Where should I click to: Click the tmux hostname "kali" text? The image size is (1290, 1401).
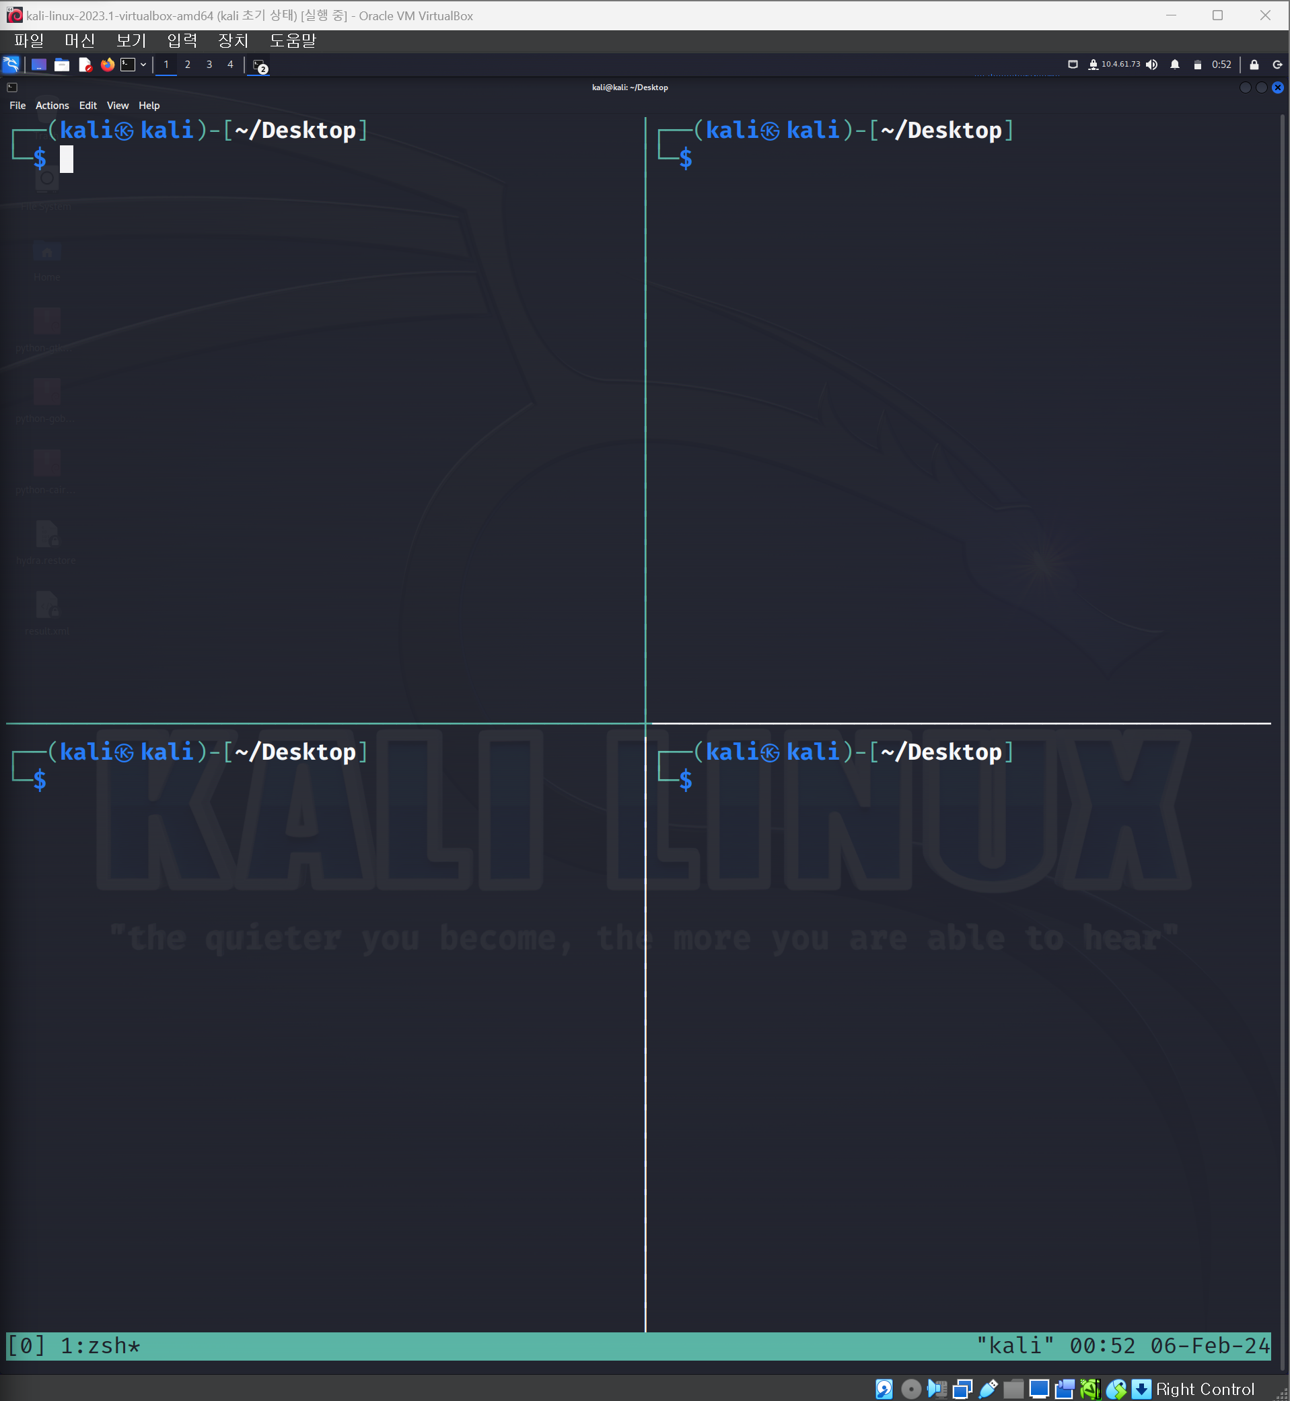1014,1345
